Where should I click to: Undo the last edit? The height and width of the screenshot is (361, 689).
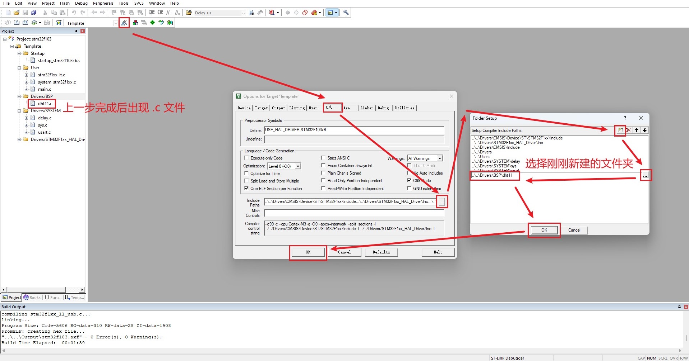pyautogui.click(x=74, y=13)
